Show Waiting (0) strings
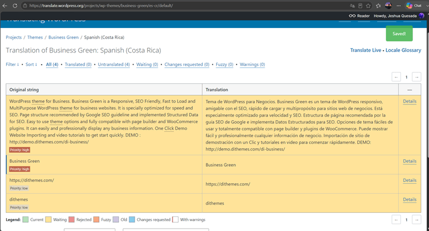This screenshot has width=429, height=231. pos(147,64)
